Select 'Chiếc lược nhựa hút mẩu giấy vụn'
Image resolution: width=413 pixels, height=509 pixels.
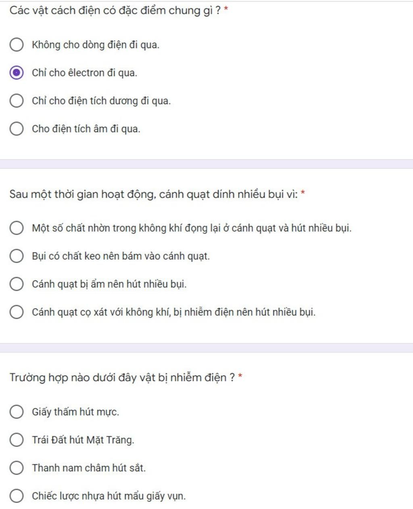pos(16,496)
